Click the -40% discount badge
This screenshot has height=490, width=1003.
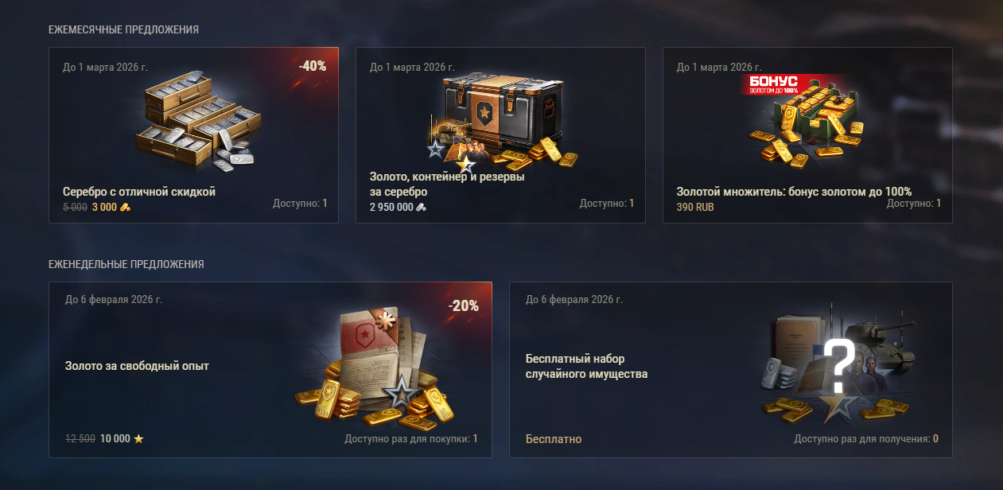click(313, 66)
